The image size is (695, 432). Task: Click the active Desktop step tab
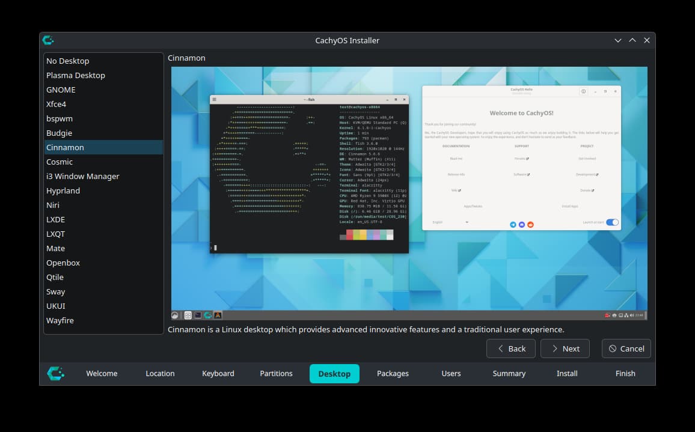coord(334,374)
